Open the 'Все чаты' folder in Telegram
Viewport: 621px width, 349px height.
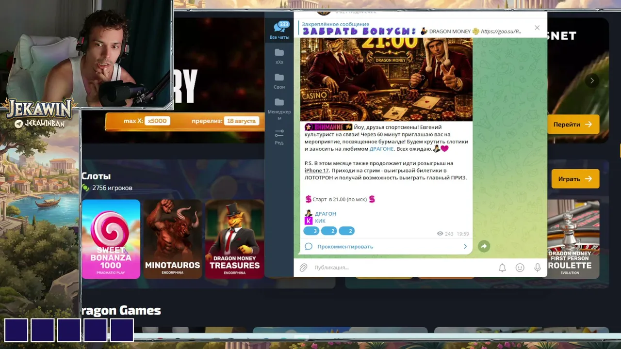(x=279, y=30)
